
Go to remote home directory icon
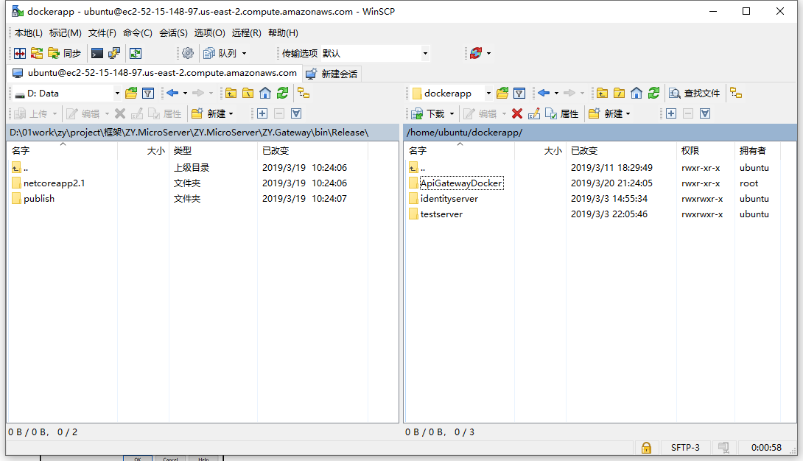coord(637,93)
